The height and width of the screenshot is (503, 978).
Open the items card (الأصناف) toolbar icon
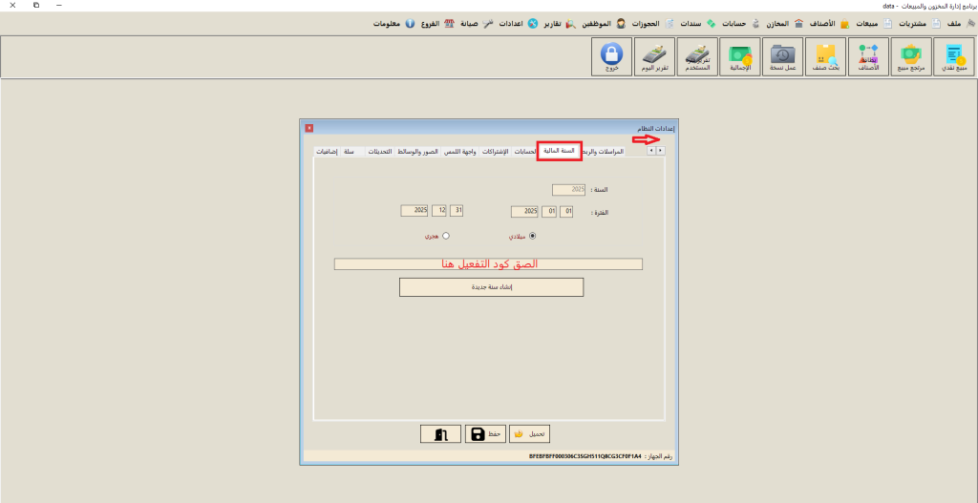coord(867,58)
